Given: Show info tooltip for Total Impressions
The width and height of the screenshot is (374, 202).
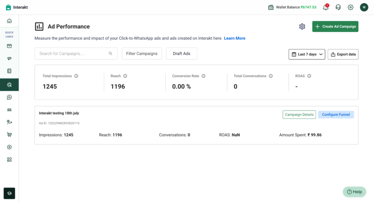Looking at the screenshot, I should (76, 76).
